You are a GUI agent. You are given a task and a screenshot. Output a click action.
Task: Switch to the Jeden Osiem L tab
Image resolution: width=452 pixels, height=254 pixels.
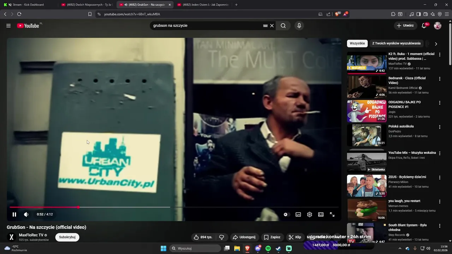pos(203,5)
